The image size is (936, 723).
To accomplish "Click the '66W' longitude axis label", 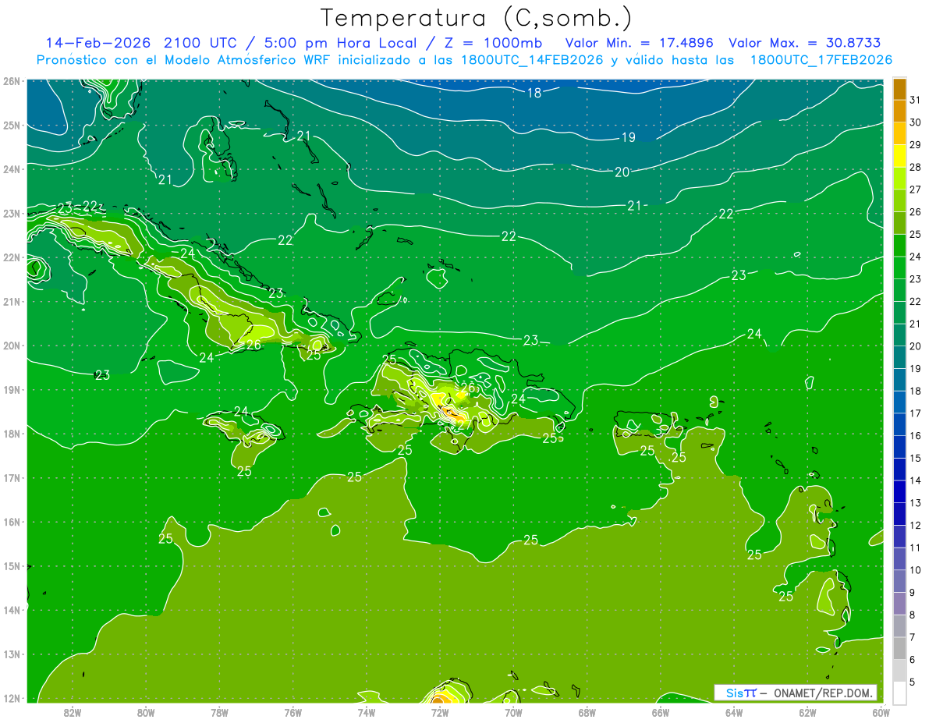I will (660, 712).
